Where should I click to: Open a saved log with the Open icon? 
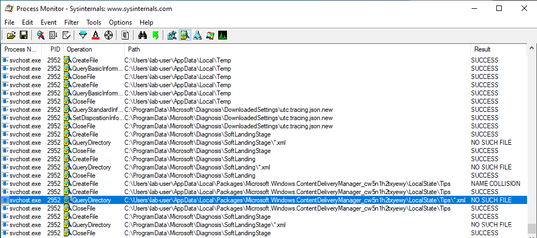pyautogui.click(x=12, y=35)
